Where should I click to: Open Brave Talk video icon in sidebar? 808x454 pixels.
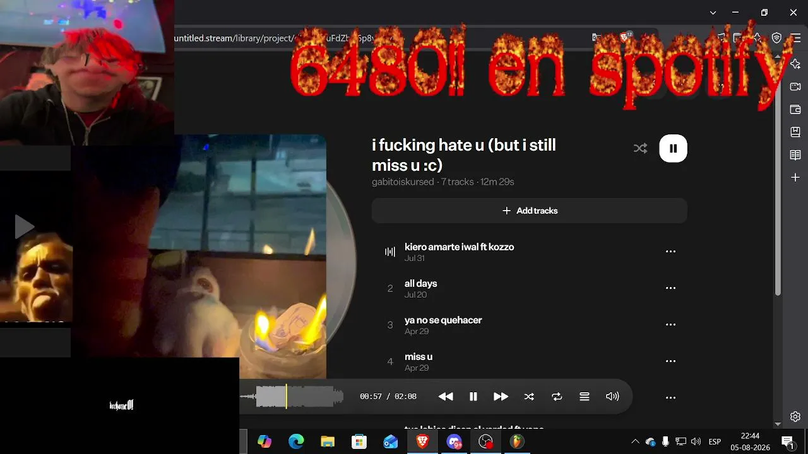pyautogui.click(x=795, y=87)
